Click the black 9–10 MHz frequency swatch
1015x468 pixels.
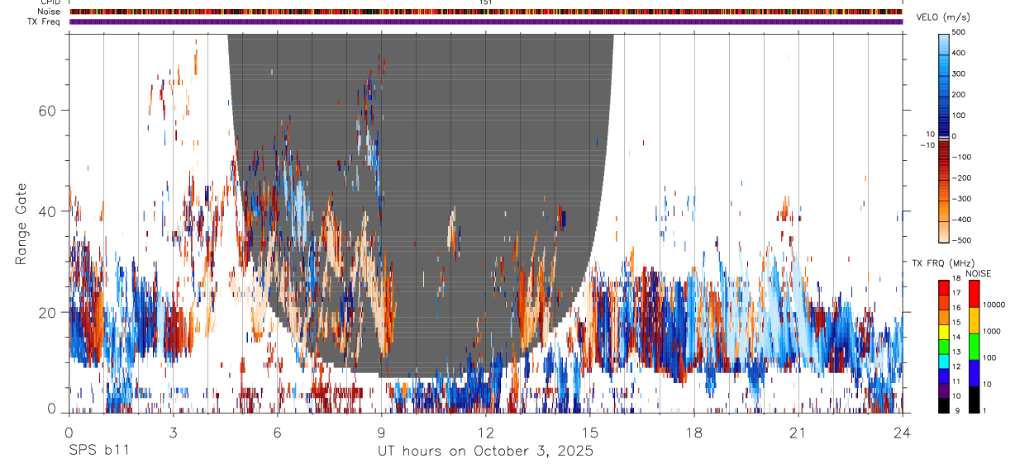(944, 404)
